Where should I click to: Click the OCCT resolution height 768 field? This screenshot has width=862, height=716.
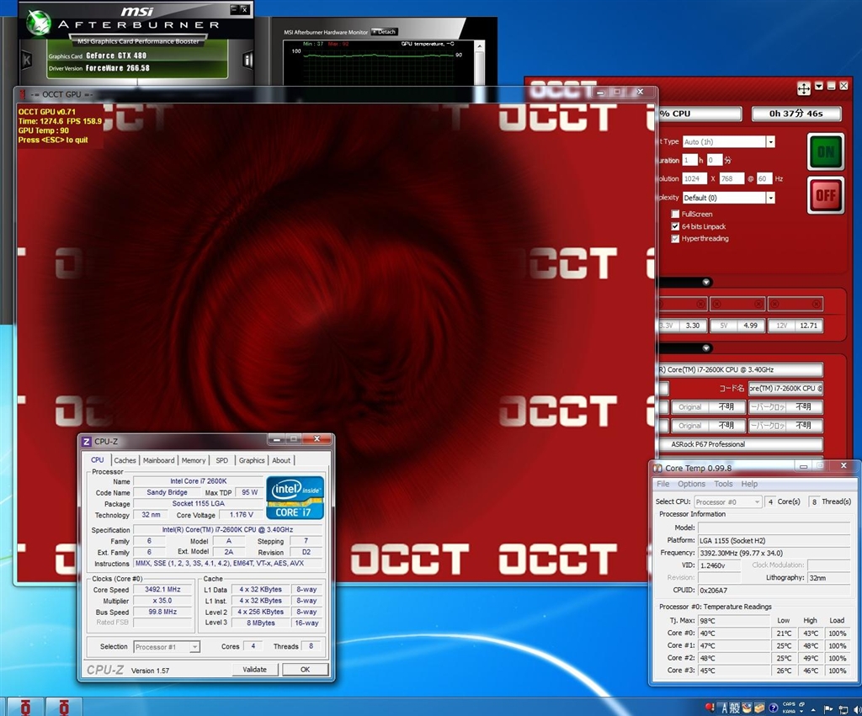732,178
